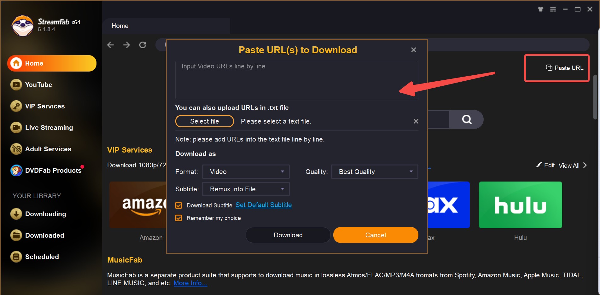The height and width of the screenshot is (295, 600).
Task: Click the Downloaded folder icon
Action: pos(16,235)
